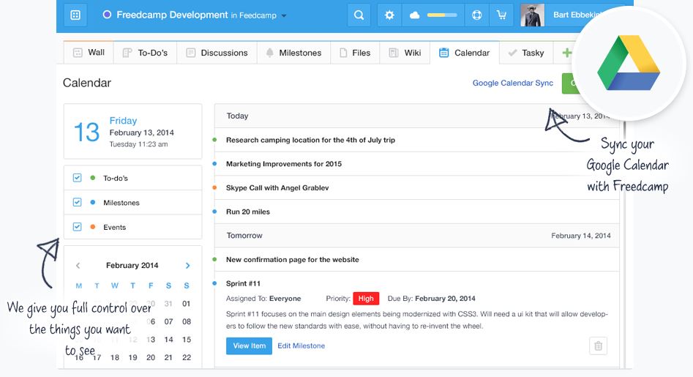
Task: Uncheck the To-do's filter checkbox
Action: click(78, 178)
